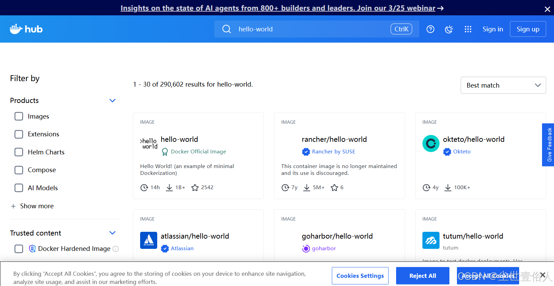Click hello-world last updated clock icon
The image size is (554, 286).
(x=144, y=187)
